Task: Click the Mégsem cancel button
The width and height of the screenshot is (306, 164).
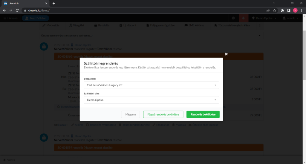Action: [x=130, y=114]
